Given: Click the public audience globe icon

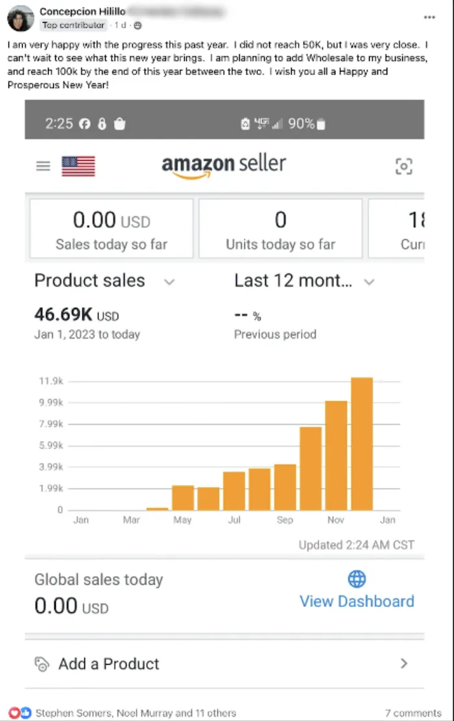Looking at the screenshot, I should tap(137, 25).
